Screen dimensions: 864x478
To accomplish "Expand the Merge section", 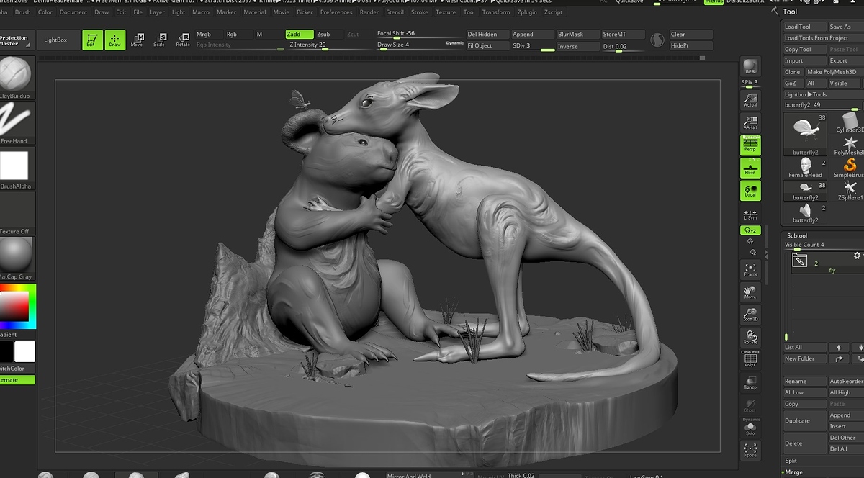I will (x=793, y=472).
